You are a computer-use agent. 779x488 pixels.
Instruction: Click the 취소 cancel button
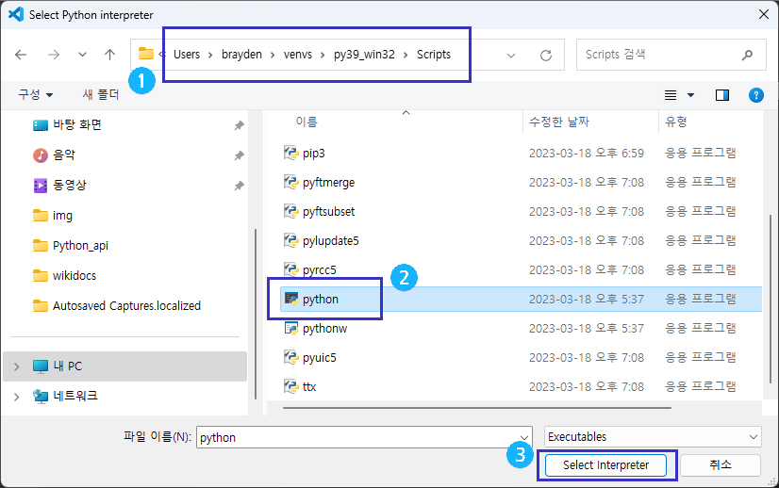pos(720,465)
